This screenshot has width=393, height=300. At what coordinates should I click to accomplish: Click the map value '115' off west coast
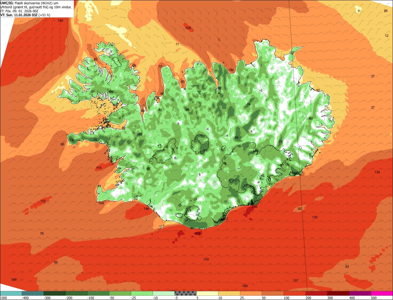(99, 168)
